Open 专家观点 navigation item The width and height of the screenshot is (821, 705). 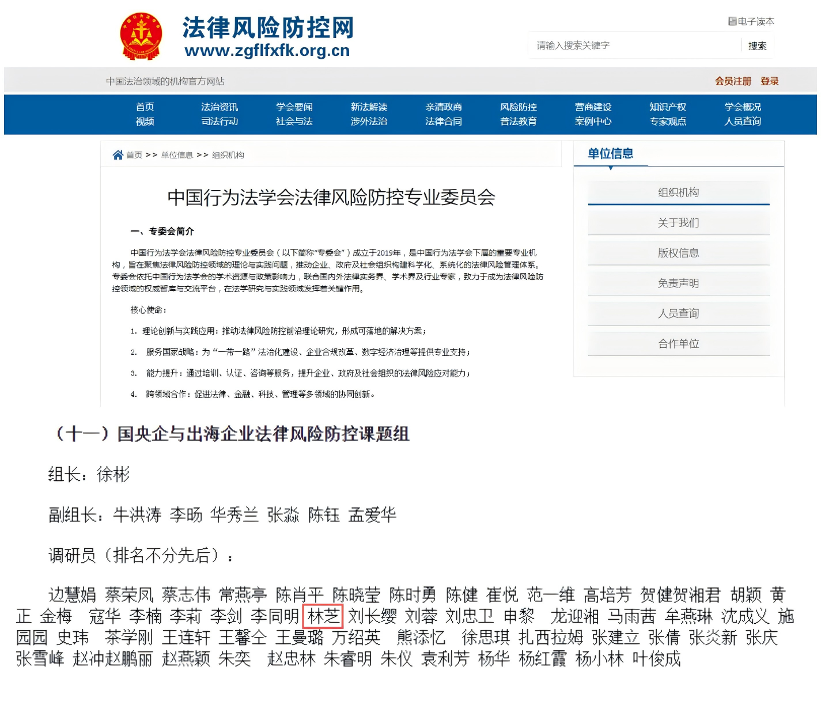[668, 122]
